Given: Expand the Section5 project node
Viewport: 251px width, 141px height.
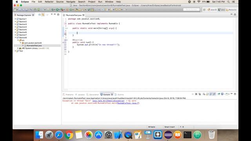Looking at the screenshot, I should 16,30.
